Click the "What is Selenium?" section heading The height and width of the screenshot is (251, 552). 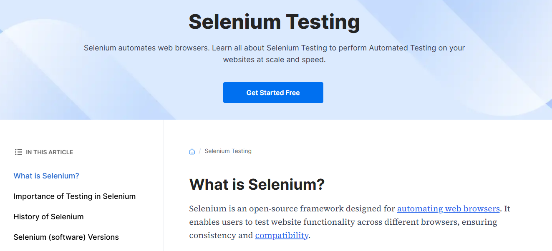257,184
